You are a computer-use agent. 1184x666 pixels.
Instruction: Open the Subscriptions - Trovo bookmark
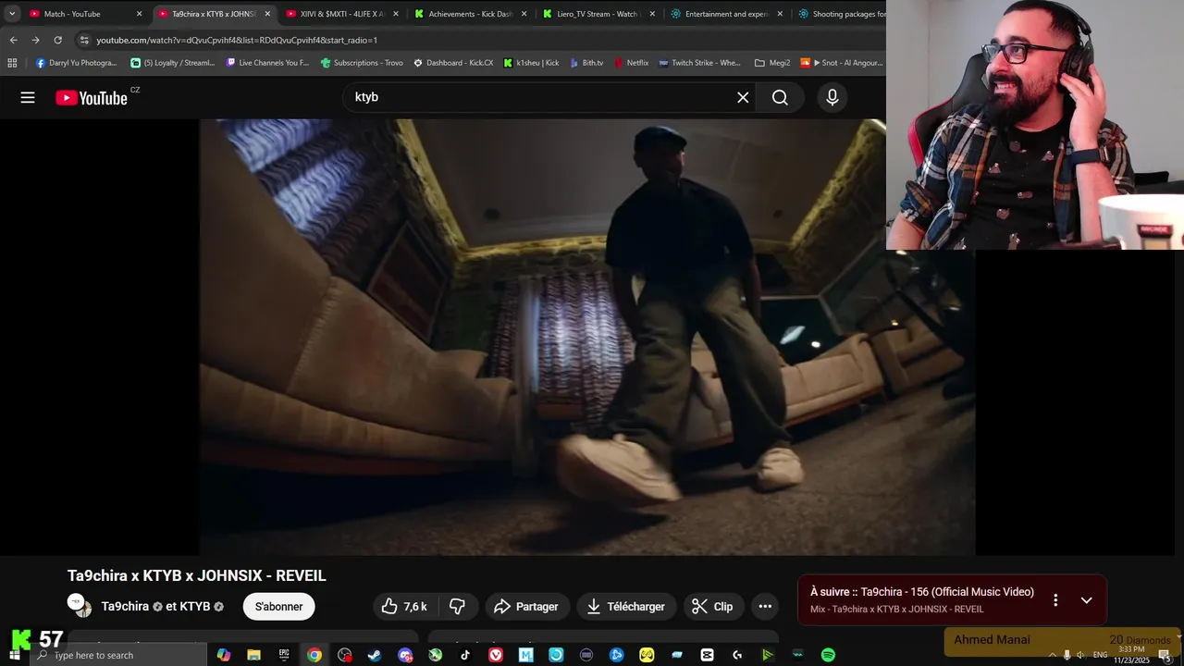(x=362, y=63)
